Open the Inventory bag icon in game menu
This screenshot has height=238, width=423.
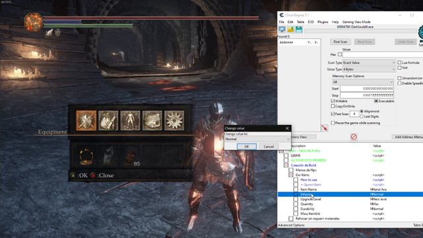click(108, 120)
